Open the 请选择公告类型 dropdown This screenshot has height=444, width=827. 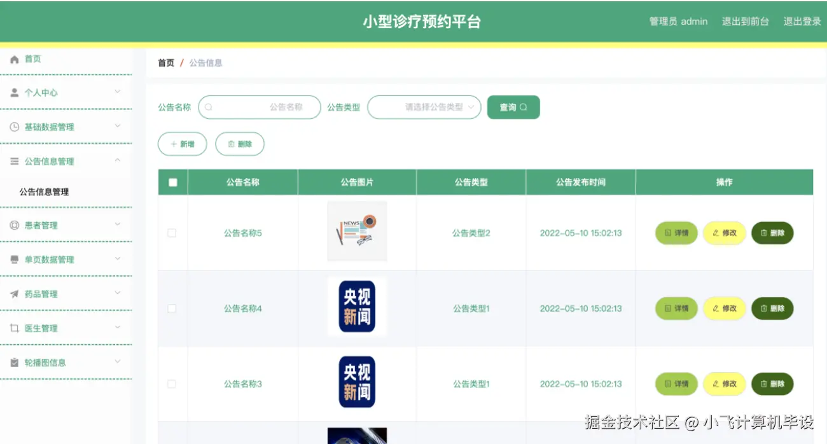pyautogui.click(x=424, y=108)
